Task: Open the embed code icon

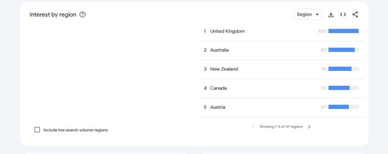Action: [343, 14]
